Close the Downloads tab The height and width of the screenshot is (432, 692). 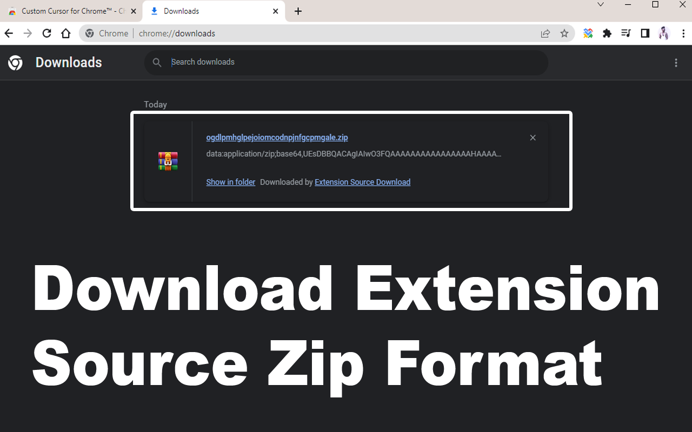(x=276, y=11)
